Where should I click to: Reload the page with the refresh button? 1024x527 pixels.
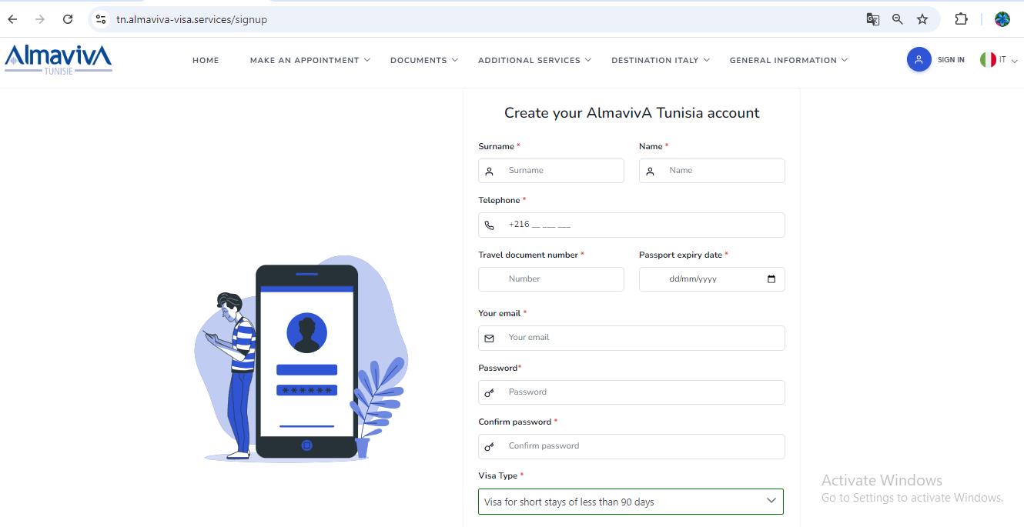coord(68,19)
